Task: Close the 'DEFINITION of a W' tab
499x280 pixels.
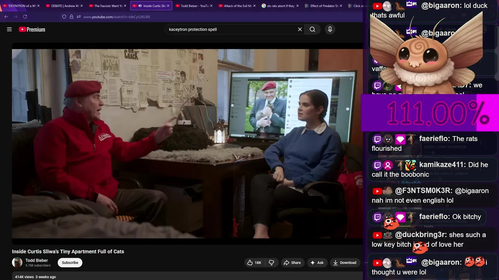Action: pyautogui.click(x=38, y=6)
